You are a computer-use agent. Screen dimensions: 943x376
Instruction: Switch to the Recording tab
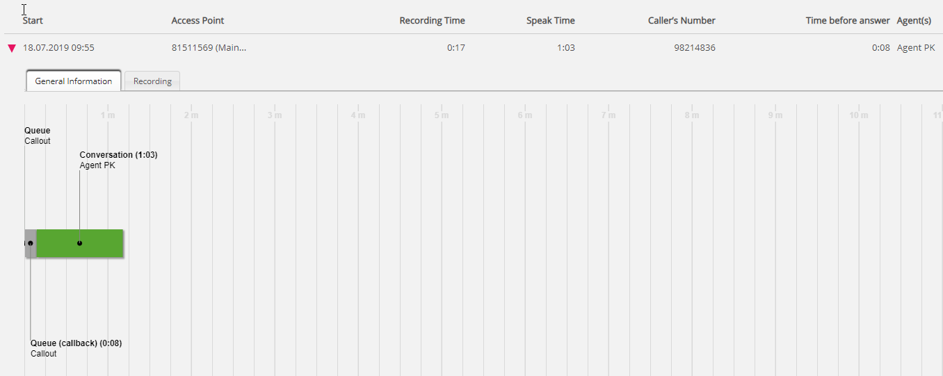click(152, 81)
